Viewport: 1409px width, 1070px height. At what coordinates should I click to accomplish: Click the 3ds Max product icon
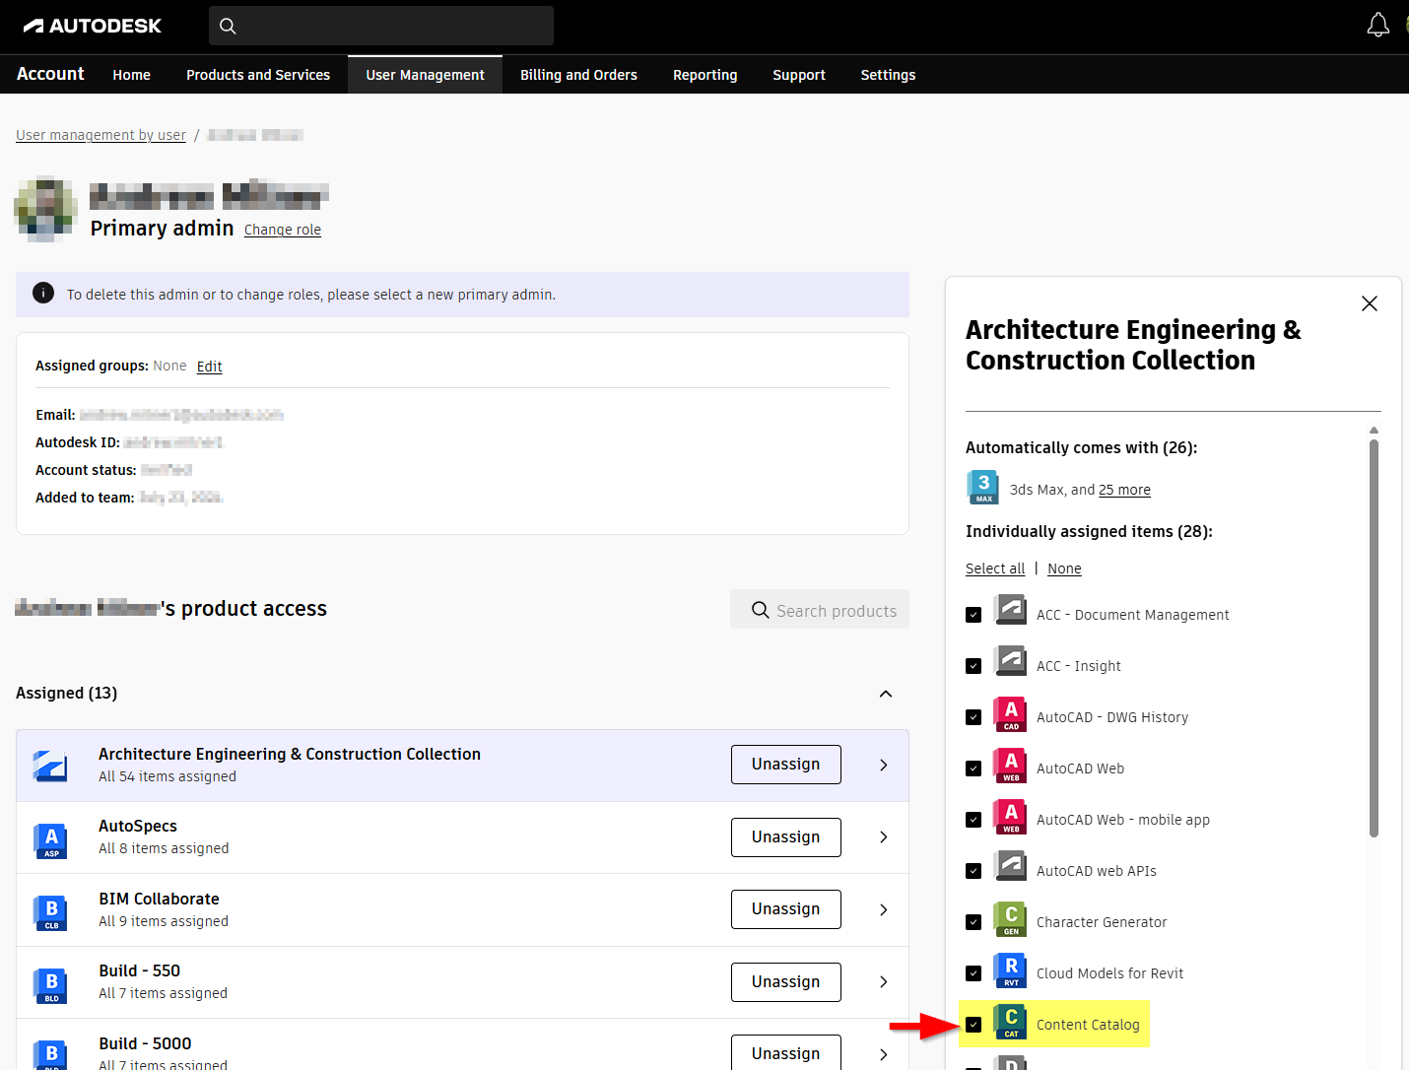pyautogui.click(x=983, y=488)
